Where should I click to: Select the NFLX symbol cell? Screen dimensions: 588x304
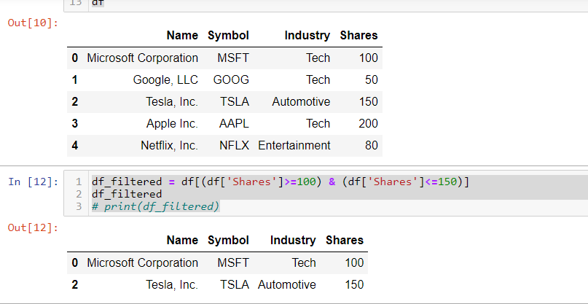tap(234, 145)
